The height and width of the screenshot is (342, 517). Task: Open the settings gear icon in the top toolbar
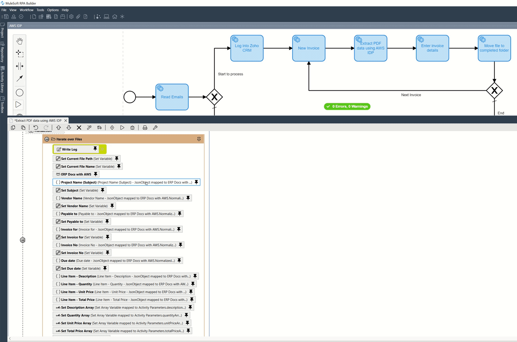click(x=71, y=17)
